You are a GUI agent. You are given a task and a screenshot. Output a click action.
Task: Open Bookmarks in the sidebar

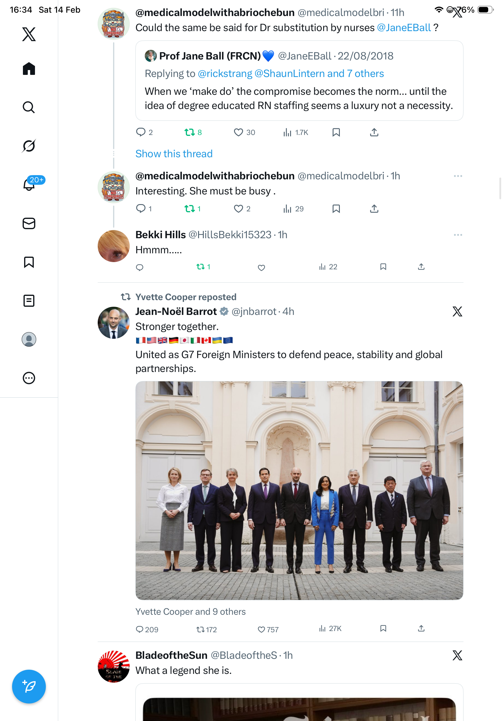point(29,262)
